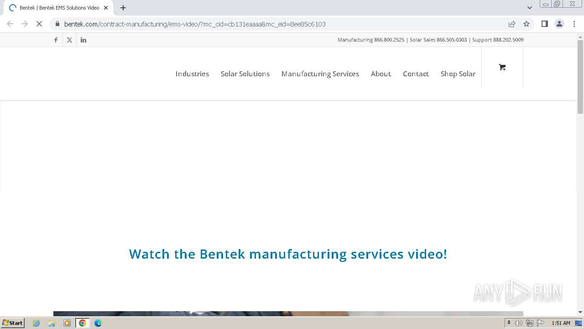The height and width of the screenshot is (329, 584).
Task: Click Solar Sales 866.505.0303 phone text
Action: 438,40
